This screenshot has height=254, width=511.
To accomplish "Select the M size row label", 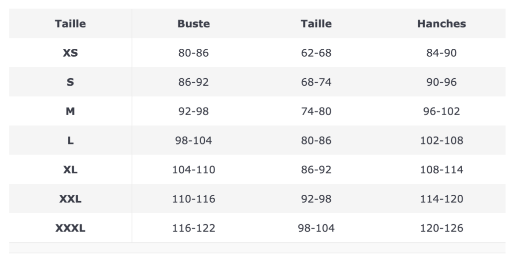I will click(x=70, y=111).
